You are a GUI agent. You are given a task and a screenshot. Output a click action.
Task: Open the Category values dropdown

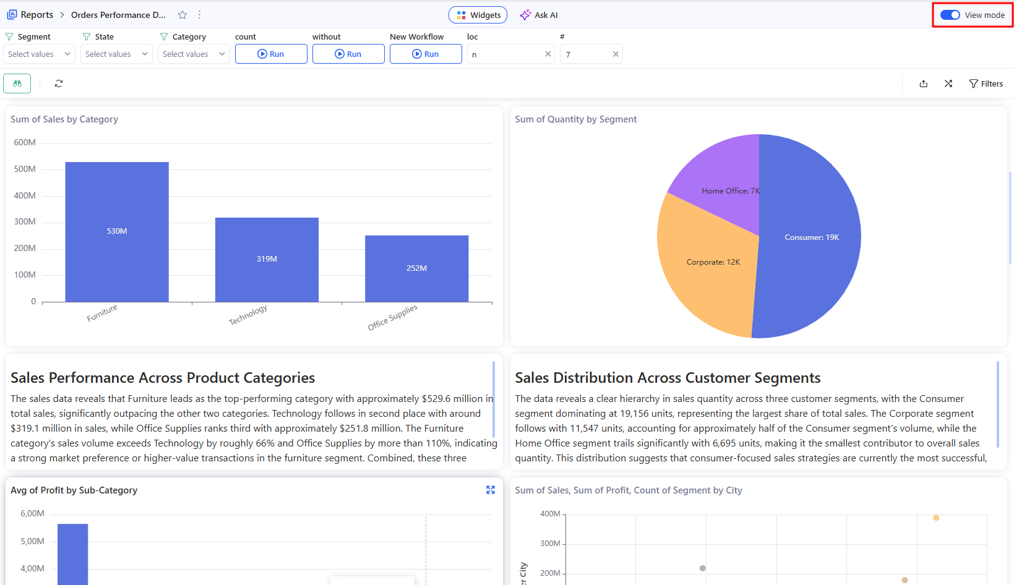click(x=194, y=54)
